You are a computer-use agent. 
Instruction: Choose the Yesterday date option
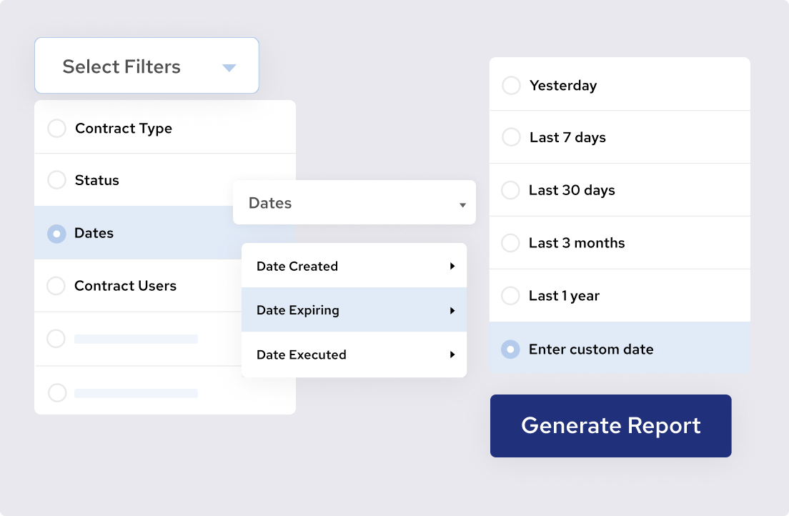click(511, 85)
